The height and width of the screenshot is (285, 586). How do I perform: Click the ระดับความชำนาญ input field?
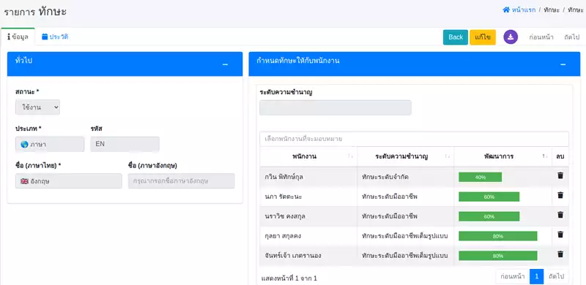335,107
